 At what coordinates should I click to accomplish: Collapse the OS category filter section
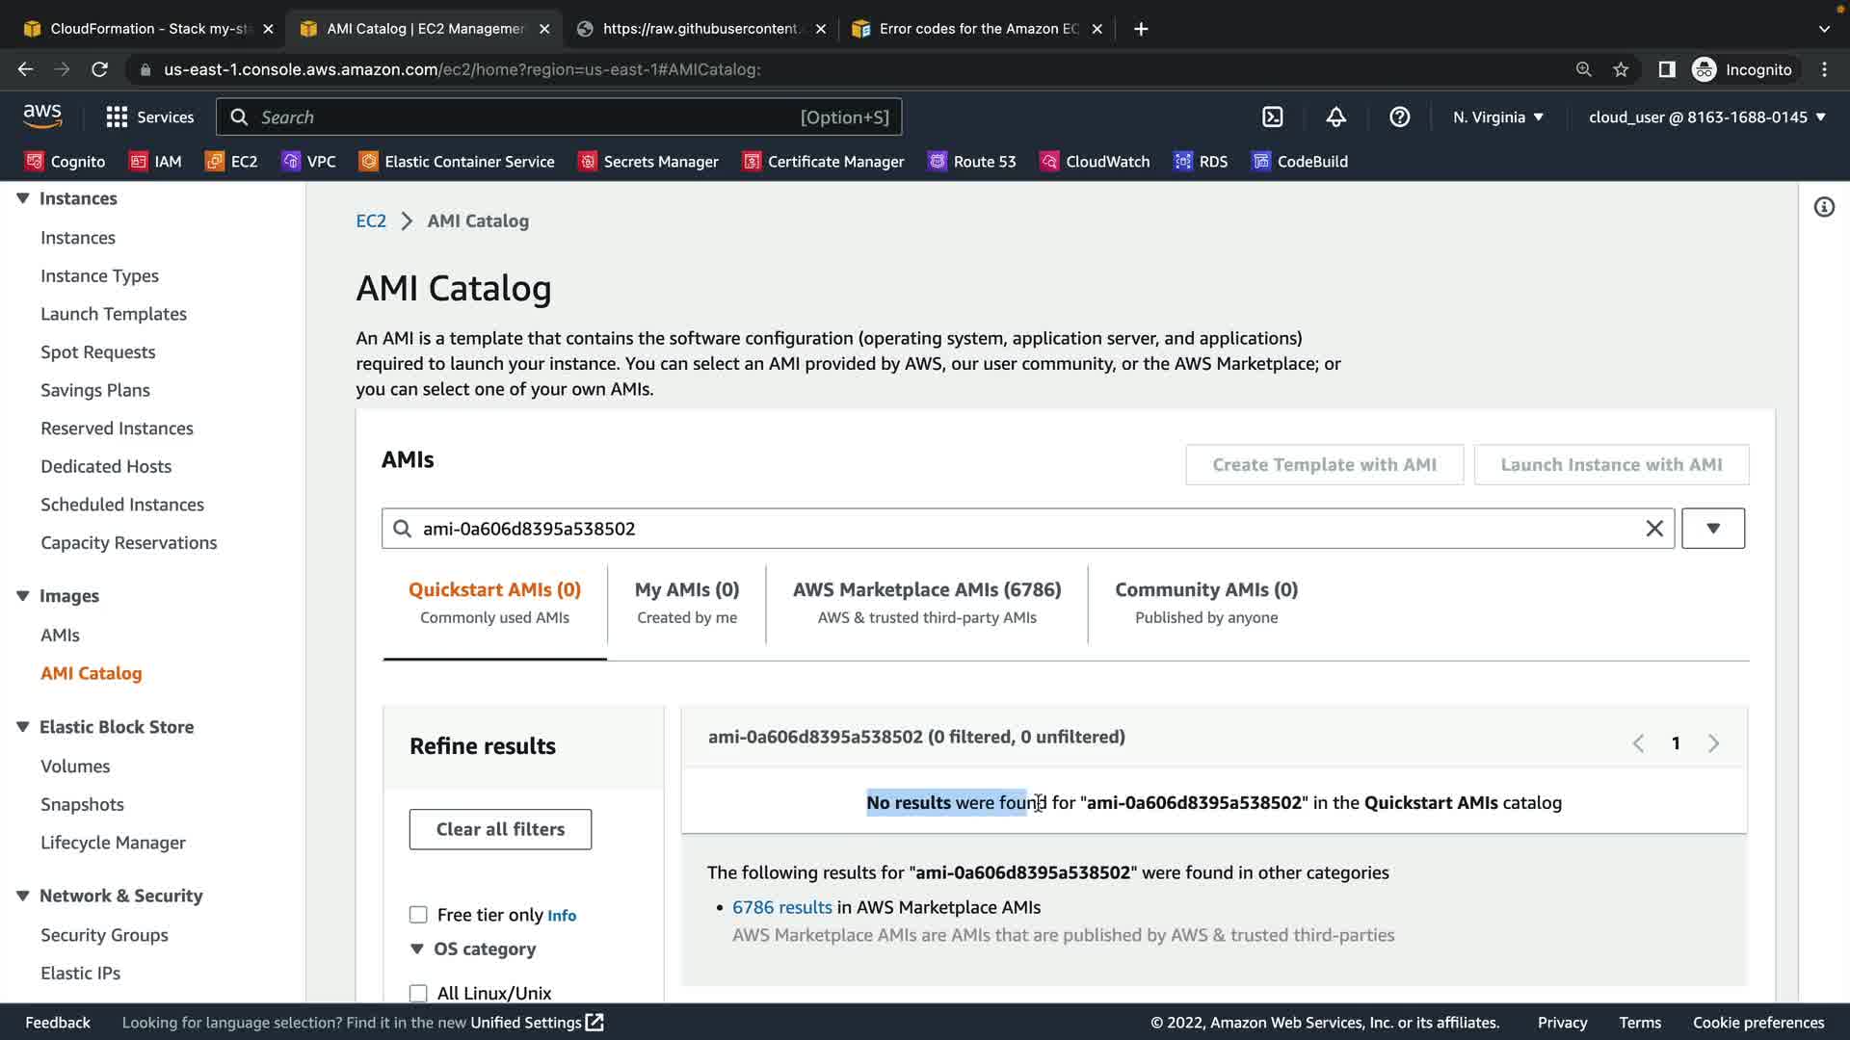417,949
